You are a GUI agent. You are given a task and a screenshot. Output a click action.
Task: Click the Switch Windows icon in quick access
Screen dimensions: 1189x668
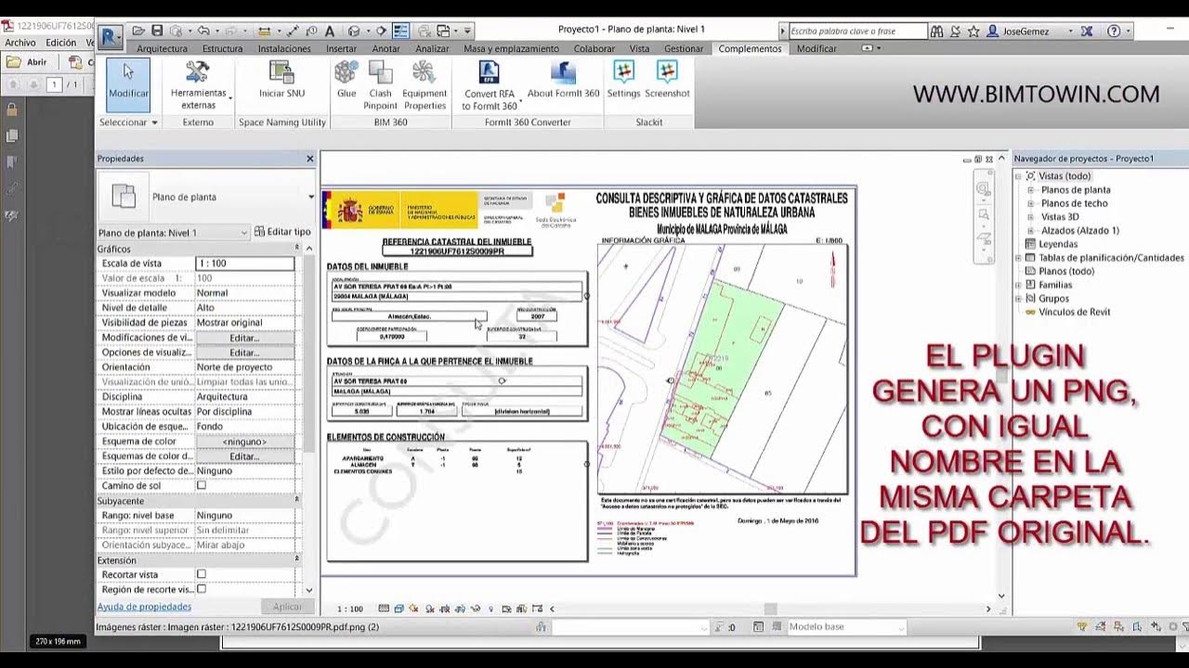point(444,31)
